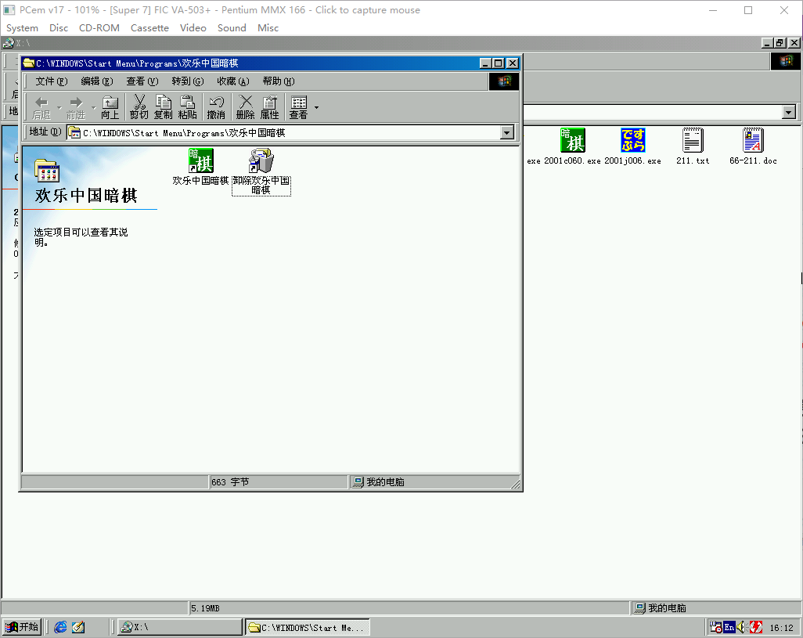Expand the 查看 views dropdown arrow
The width and height of the screenshot is (803, 638).
316,107
